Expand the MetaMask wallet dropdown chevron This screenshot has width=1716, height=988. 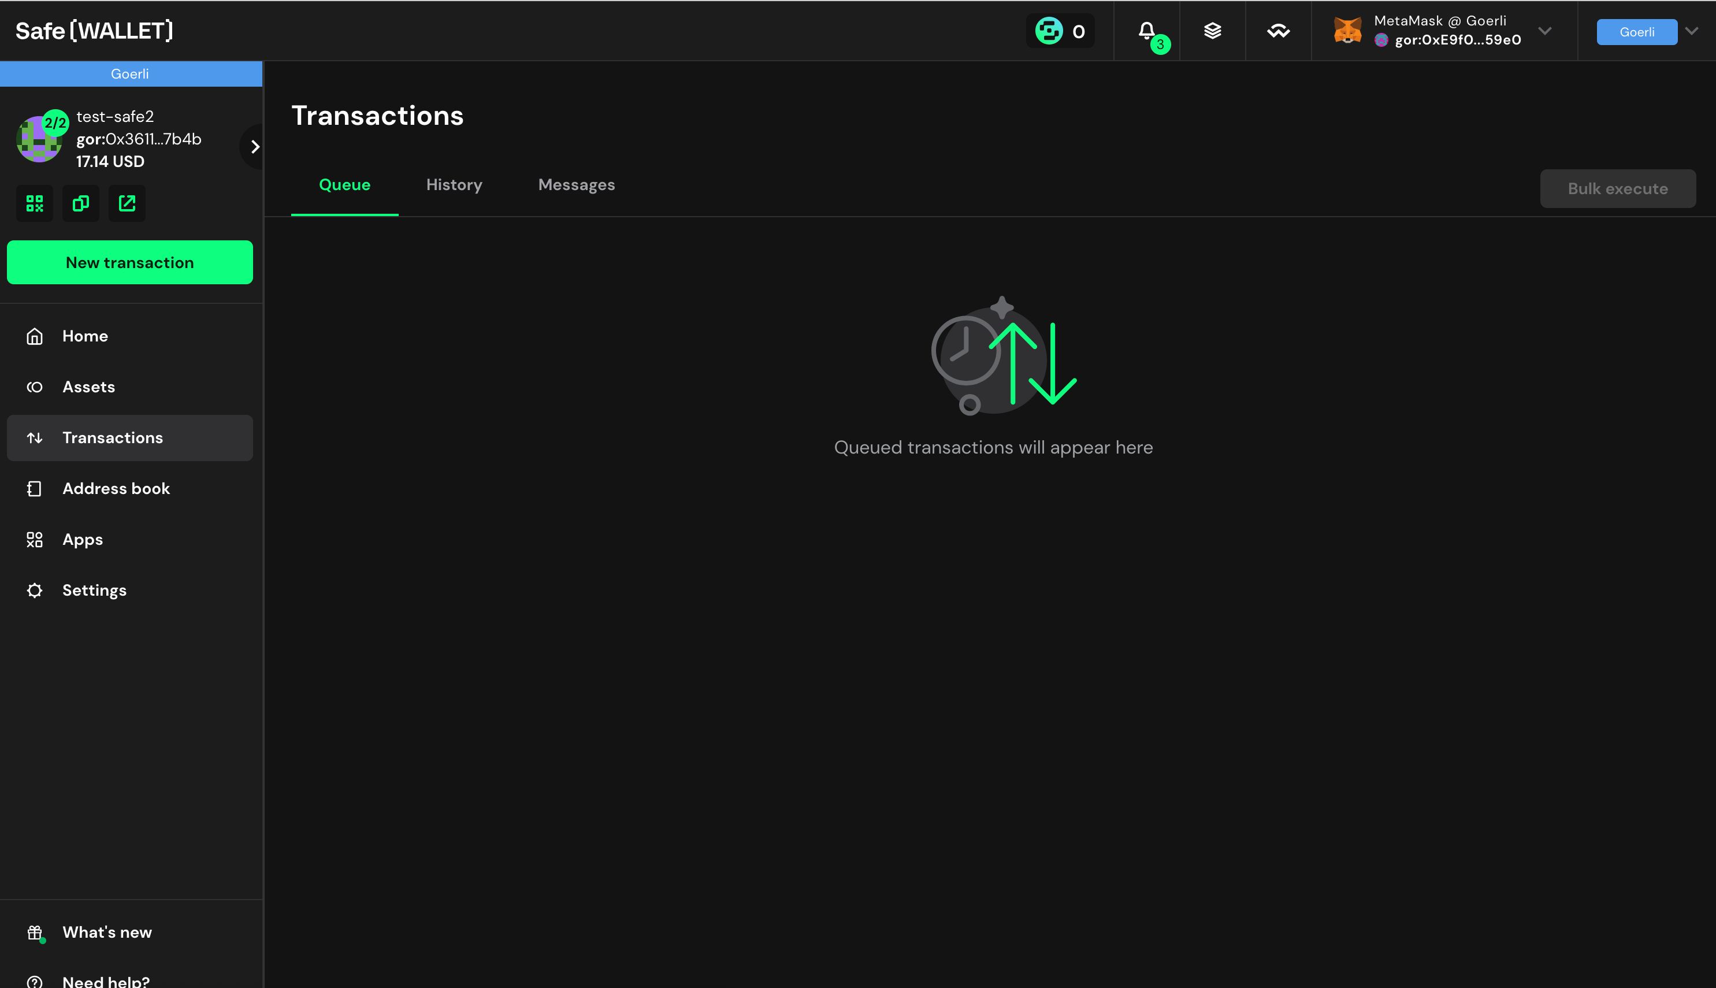click(x=1545, y=31)
